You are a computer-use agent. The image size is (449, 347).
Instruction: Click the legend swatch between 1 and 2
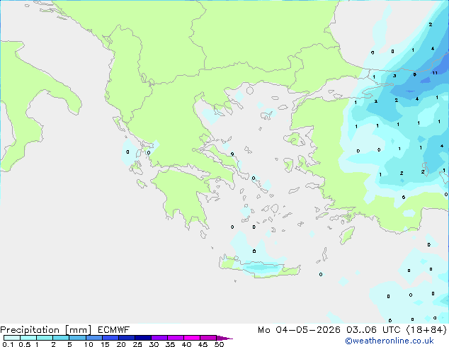tap(45, 338)
